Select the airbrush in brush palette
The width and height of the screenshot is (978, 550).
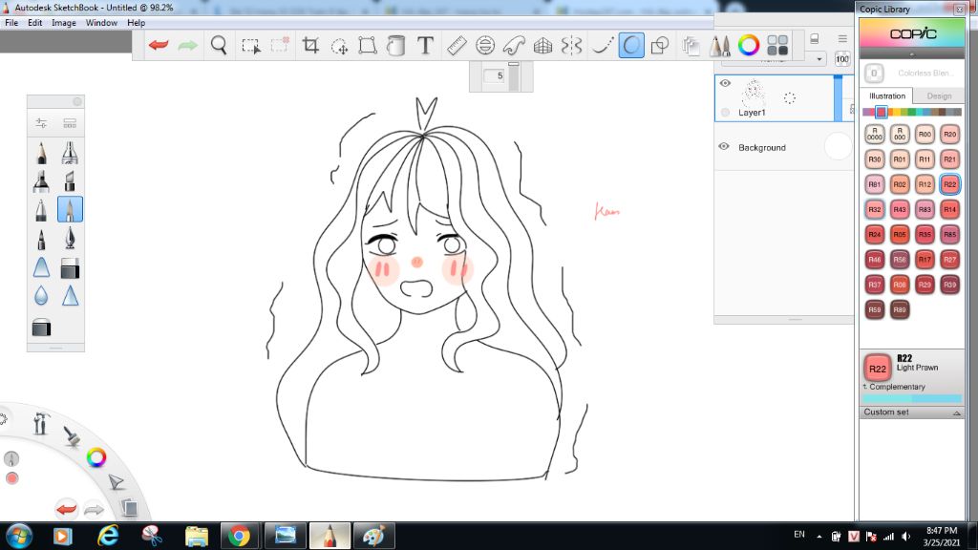pyautogui.click(x=70, y=153)
